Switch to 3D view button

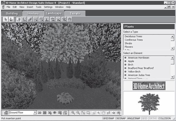click(50, 113)
